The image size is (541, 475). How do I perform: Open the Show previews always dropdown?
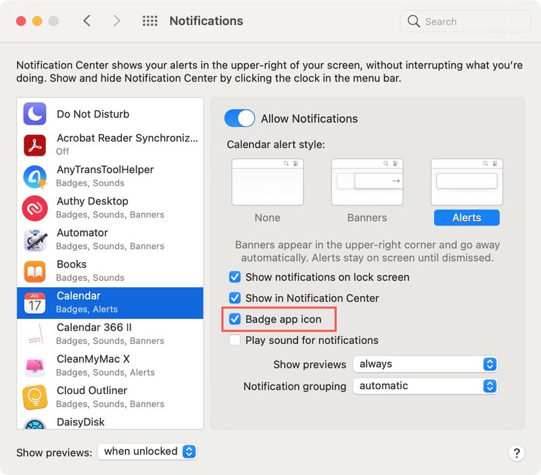(x=425, y=364)
